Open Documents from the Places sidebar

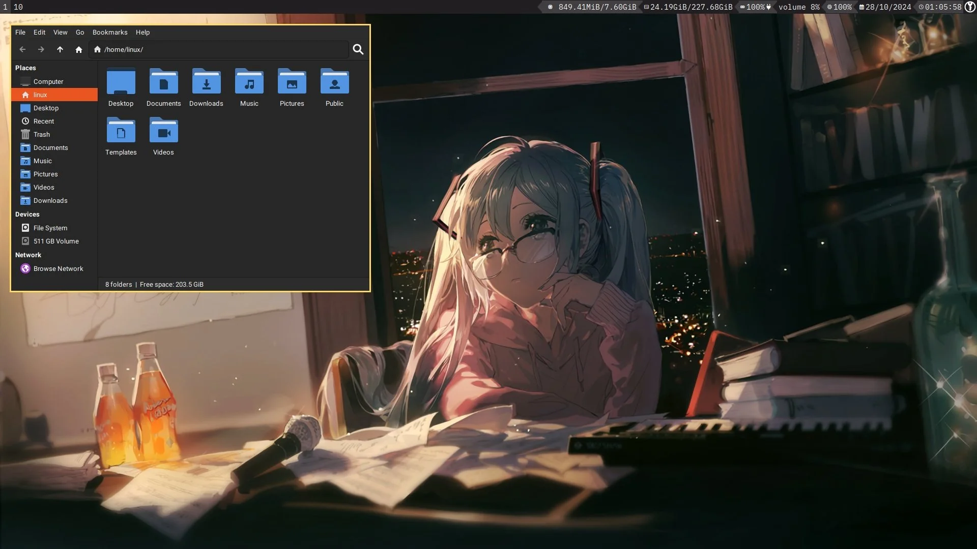click(x=54, y=147)
